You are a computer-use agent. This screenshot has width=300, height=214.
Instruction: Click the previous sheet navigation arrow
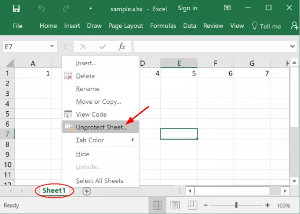[11, 191]
